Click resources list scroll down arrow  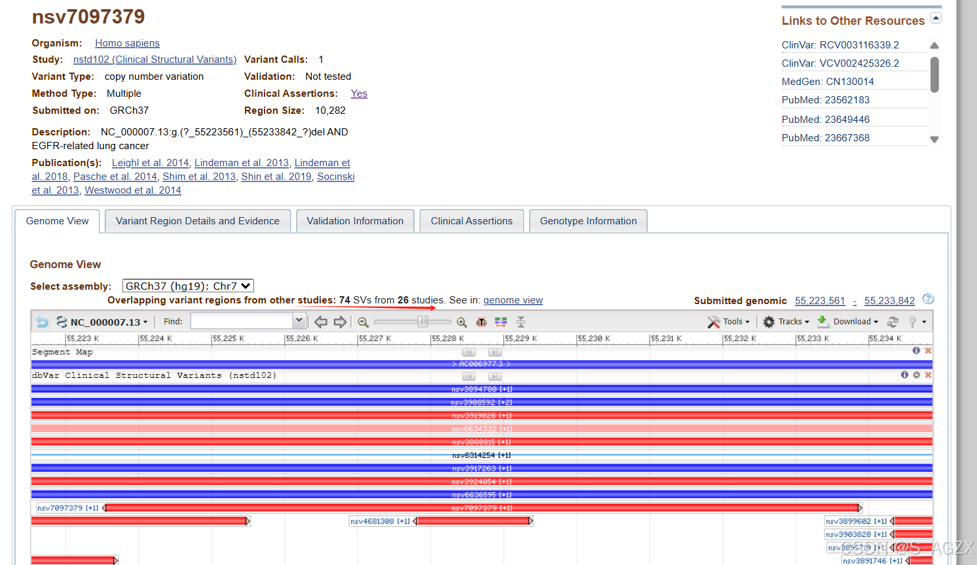[x=934, y=139]
